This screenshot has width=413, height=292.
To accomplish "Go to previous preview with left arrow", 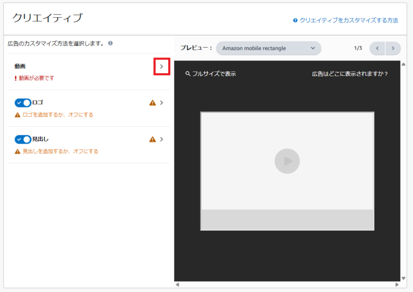I will tap(377, 48).
